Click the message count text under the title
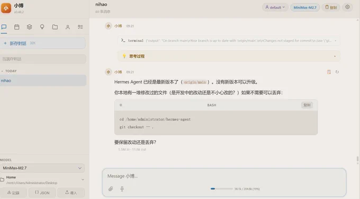Screen dimensions: 360x199 coord(103,12)
